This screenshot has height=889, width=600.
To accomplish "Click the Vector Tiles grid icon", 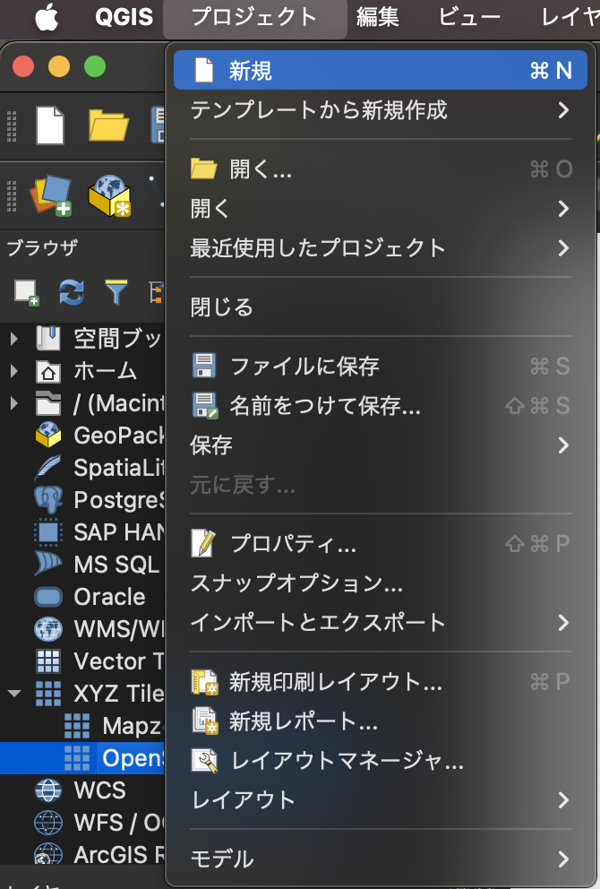I will point(48,661).
